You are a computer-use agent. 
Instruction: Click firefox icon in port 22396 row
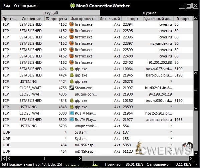click(71, 37)
